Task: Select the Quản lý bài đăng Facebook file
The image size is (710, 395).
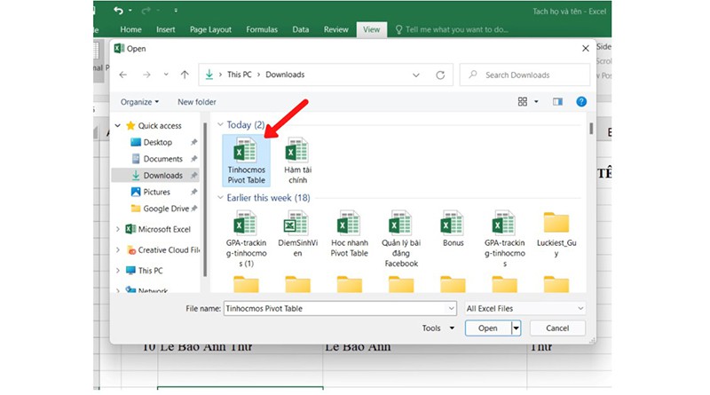Action: [401, 239]
